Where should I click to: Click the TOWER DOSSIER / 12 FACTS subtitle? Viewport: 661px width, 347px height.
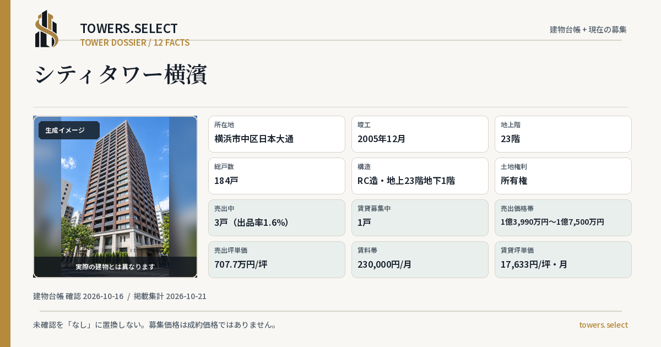click(135, 42)
